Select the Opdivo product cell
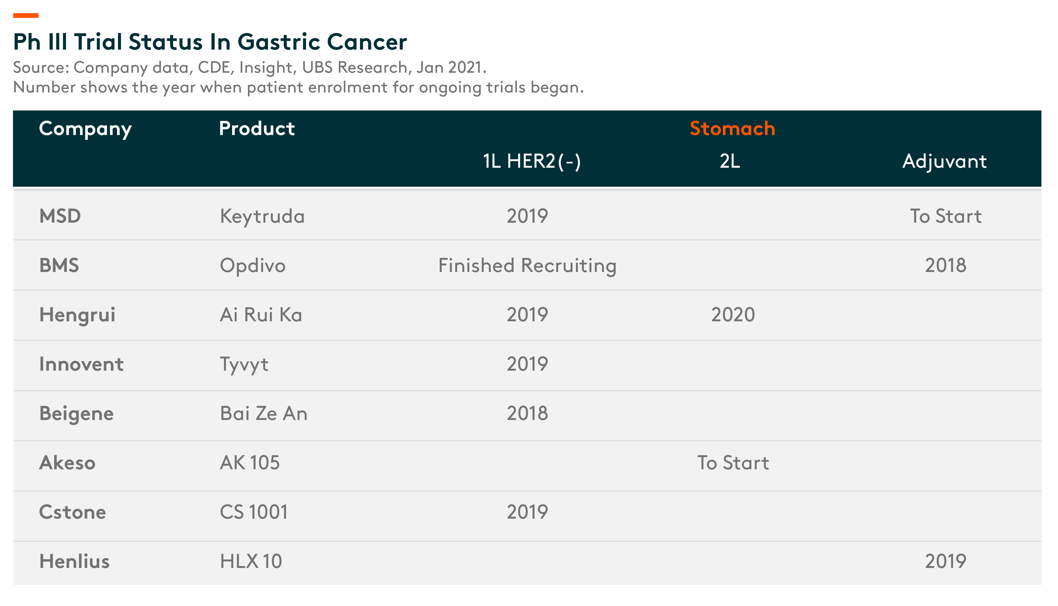Screen dimensions: 1058x606 tap(253, 266)
